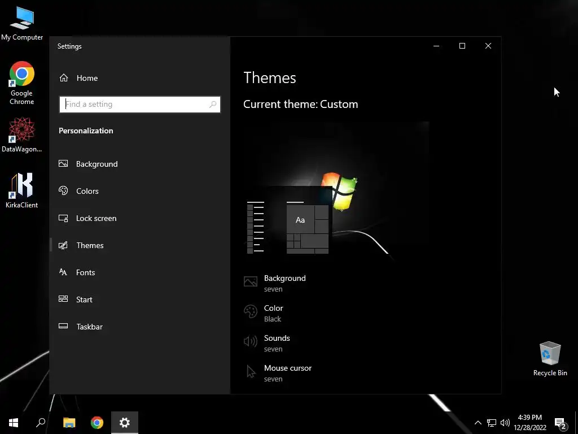578x434 pixels.
Task: Open taskbar search magnifier
Action: [41, 423]
